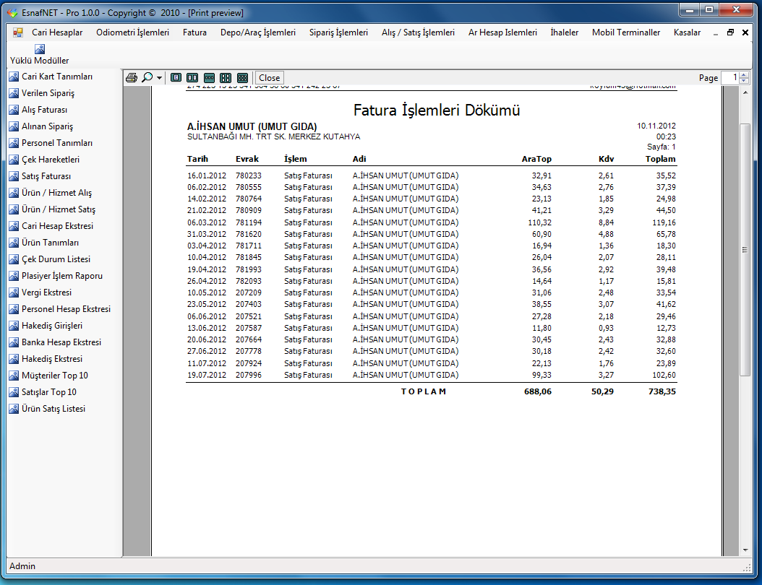Screen dimensions: 762x585
Task: Open Cari Hesap Ekstresi module
Action: [51, 226]
